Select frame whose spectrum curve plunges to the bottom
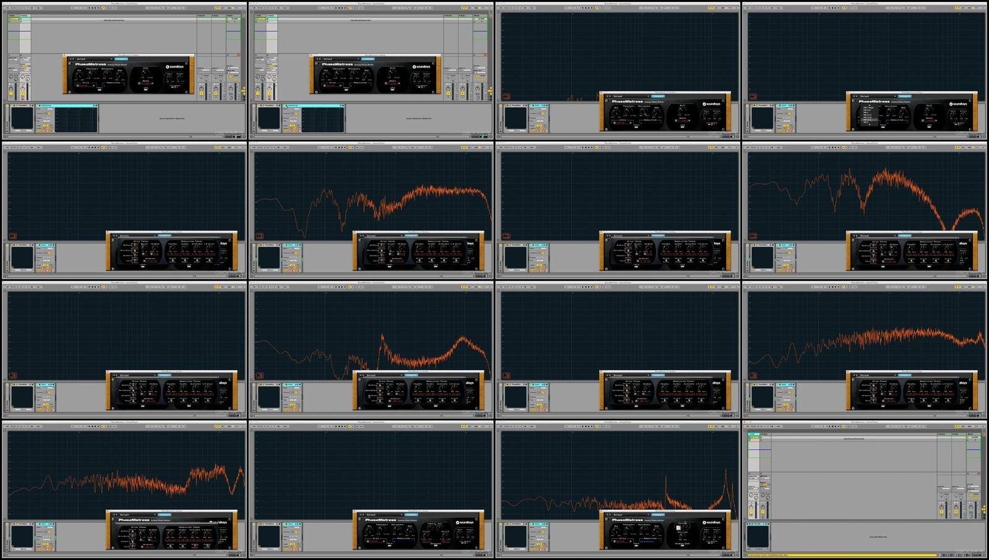This screenshot has height=560, width=989. [865, 210]
